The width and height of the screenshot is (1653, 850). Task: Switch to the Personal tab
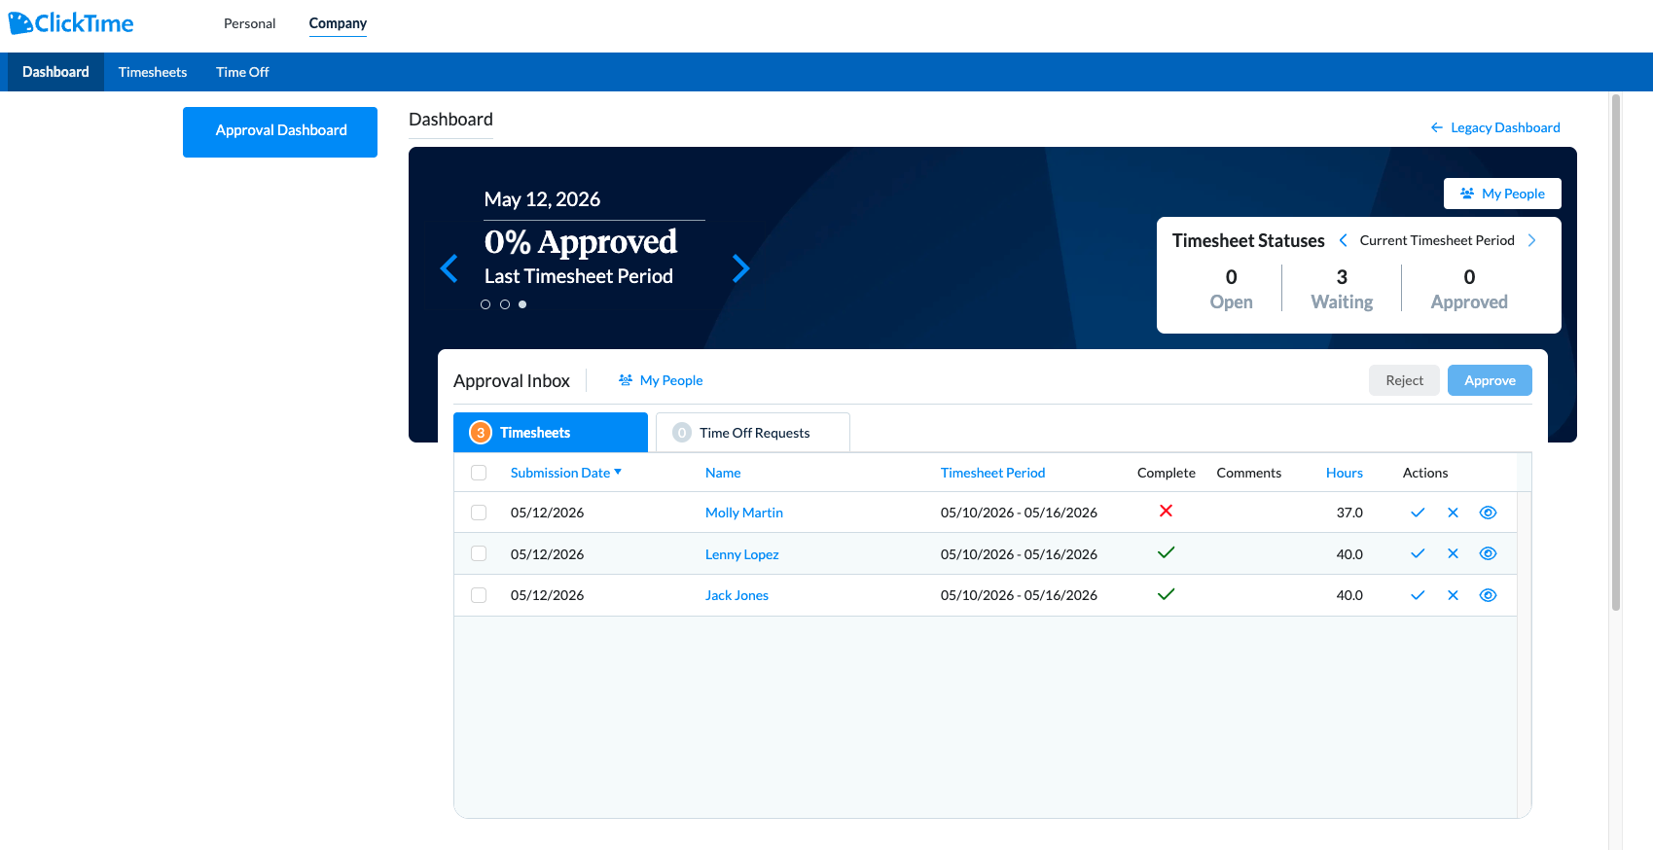pyautogui.click(x=249, y=23)
